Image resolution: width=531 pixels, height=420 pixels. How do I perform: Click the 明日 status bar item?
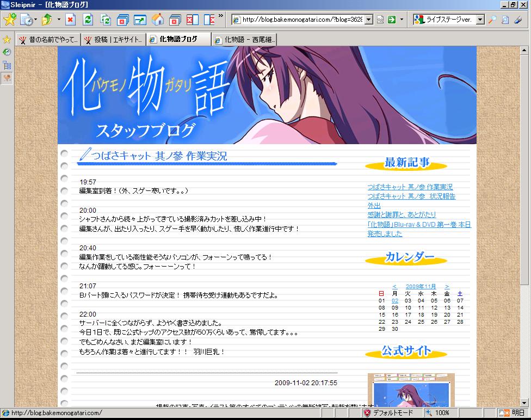point(512,413)
